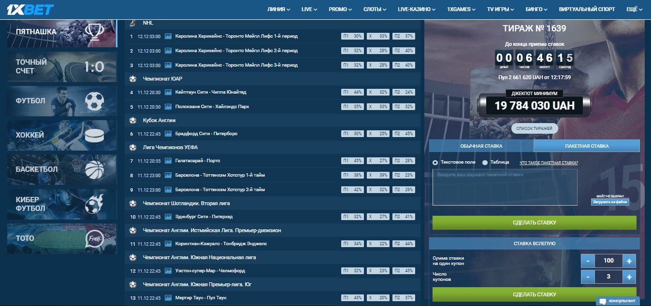Viewport: 651px width, 306px height.
Task: Open stats icon for Барселона - Тоттенхэм 2-й тайм
Action: click(x=168, y=190)
